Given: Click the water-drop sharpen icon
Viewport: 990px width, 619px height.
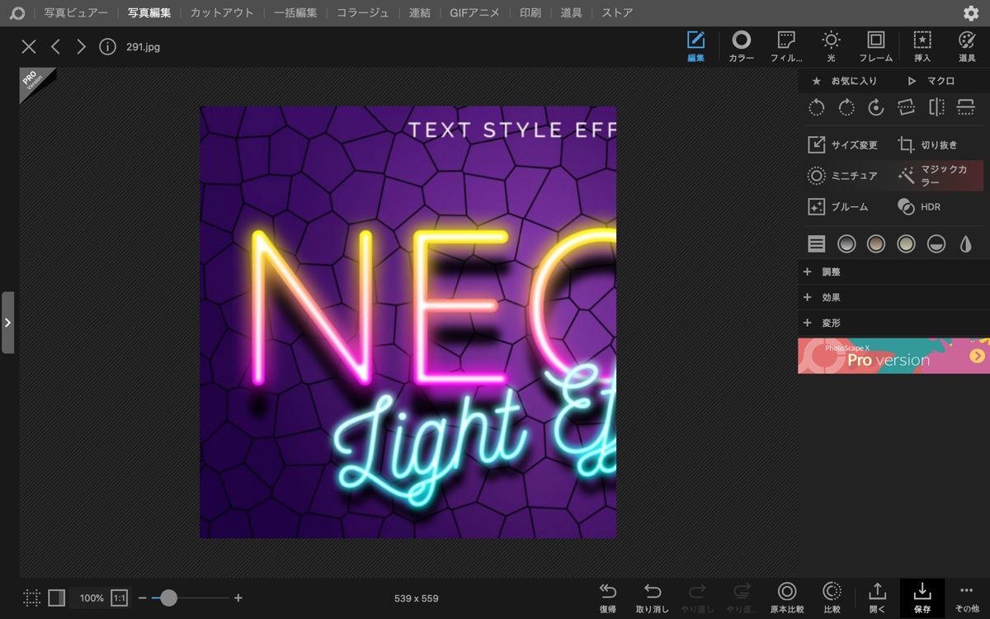Looking at the screenshot, I should click(966, 243).
